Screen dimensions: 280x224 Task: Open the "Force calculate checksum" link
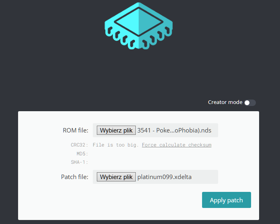pyautogui.click(x=176, y=145)
